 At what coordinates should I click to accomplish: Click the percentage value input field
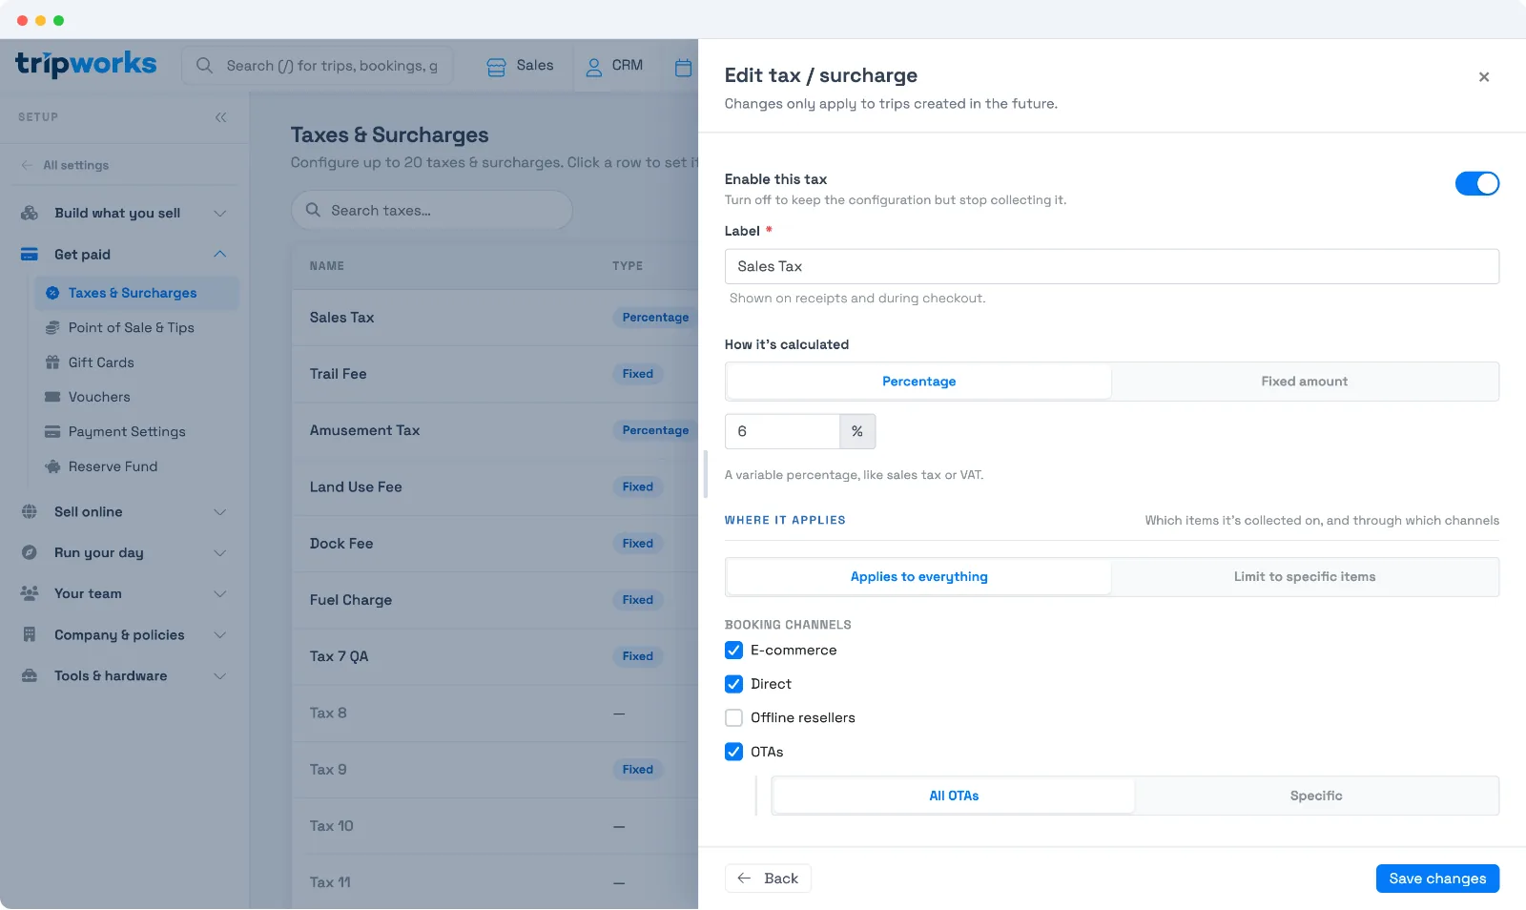(782, 432)
